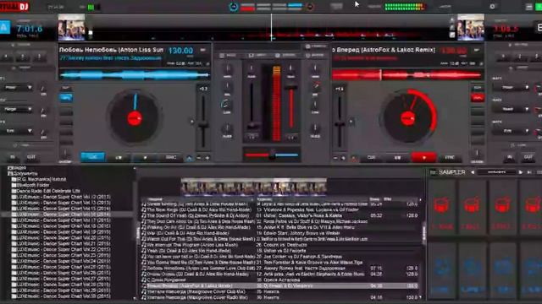Click the right deck album art thumbnail

point(471,28)
